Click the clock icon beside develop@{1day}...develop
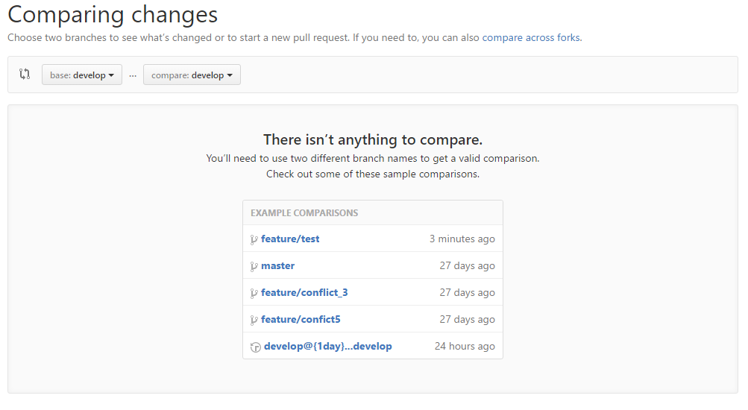Screen dimensions: 748x410 [x=255, y=347]
